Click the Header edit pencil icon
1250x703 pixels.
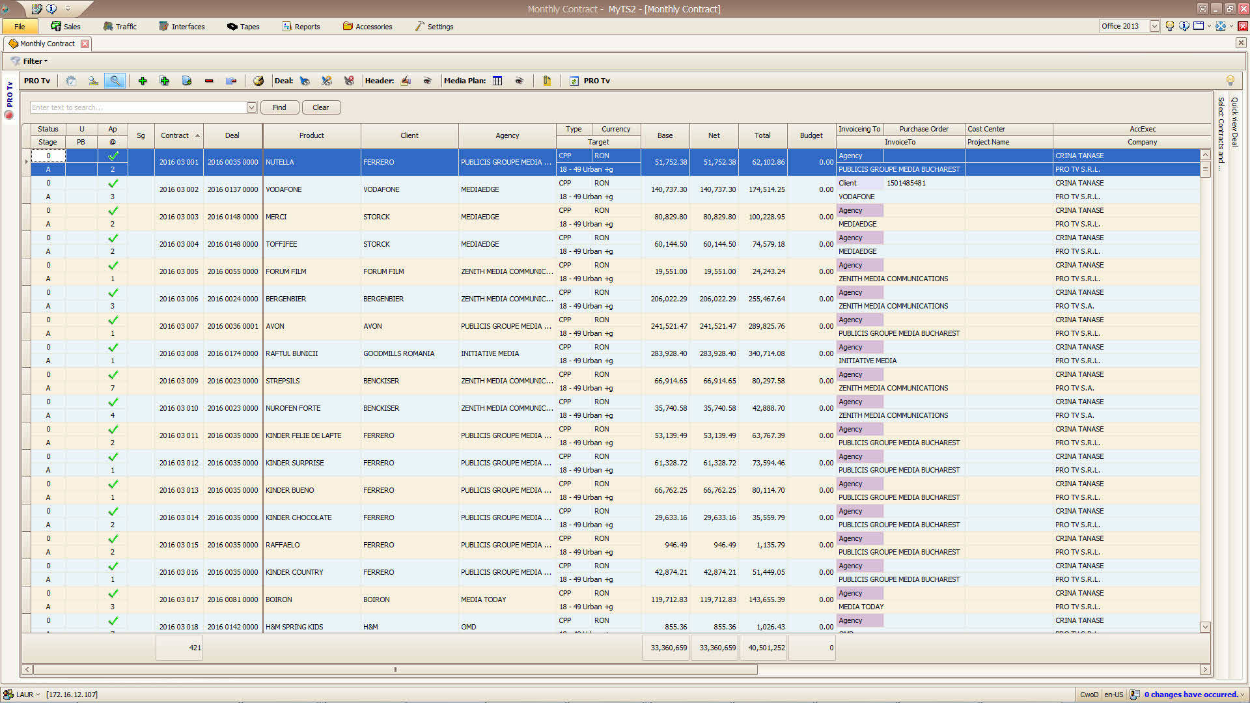click(406, 81)
